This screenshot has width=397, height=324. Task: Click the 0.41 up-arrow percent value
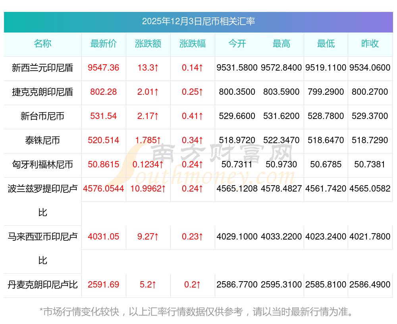tap(193, 116)
